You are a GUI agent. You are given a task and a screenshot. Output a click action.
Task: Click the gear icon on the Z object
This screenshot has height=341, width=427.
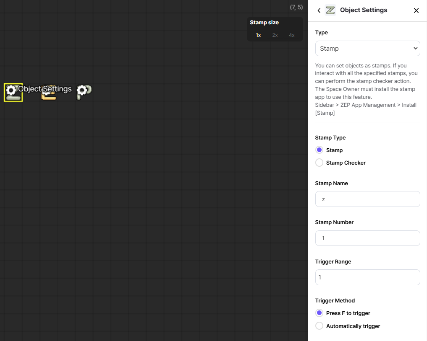coord(11,90)
